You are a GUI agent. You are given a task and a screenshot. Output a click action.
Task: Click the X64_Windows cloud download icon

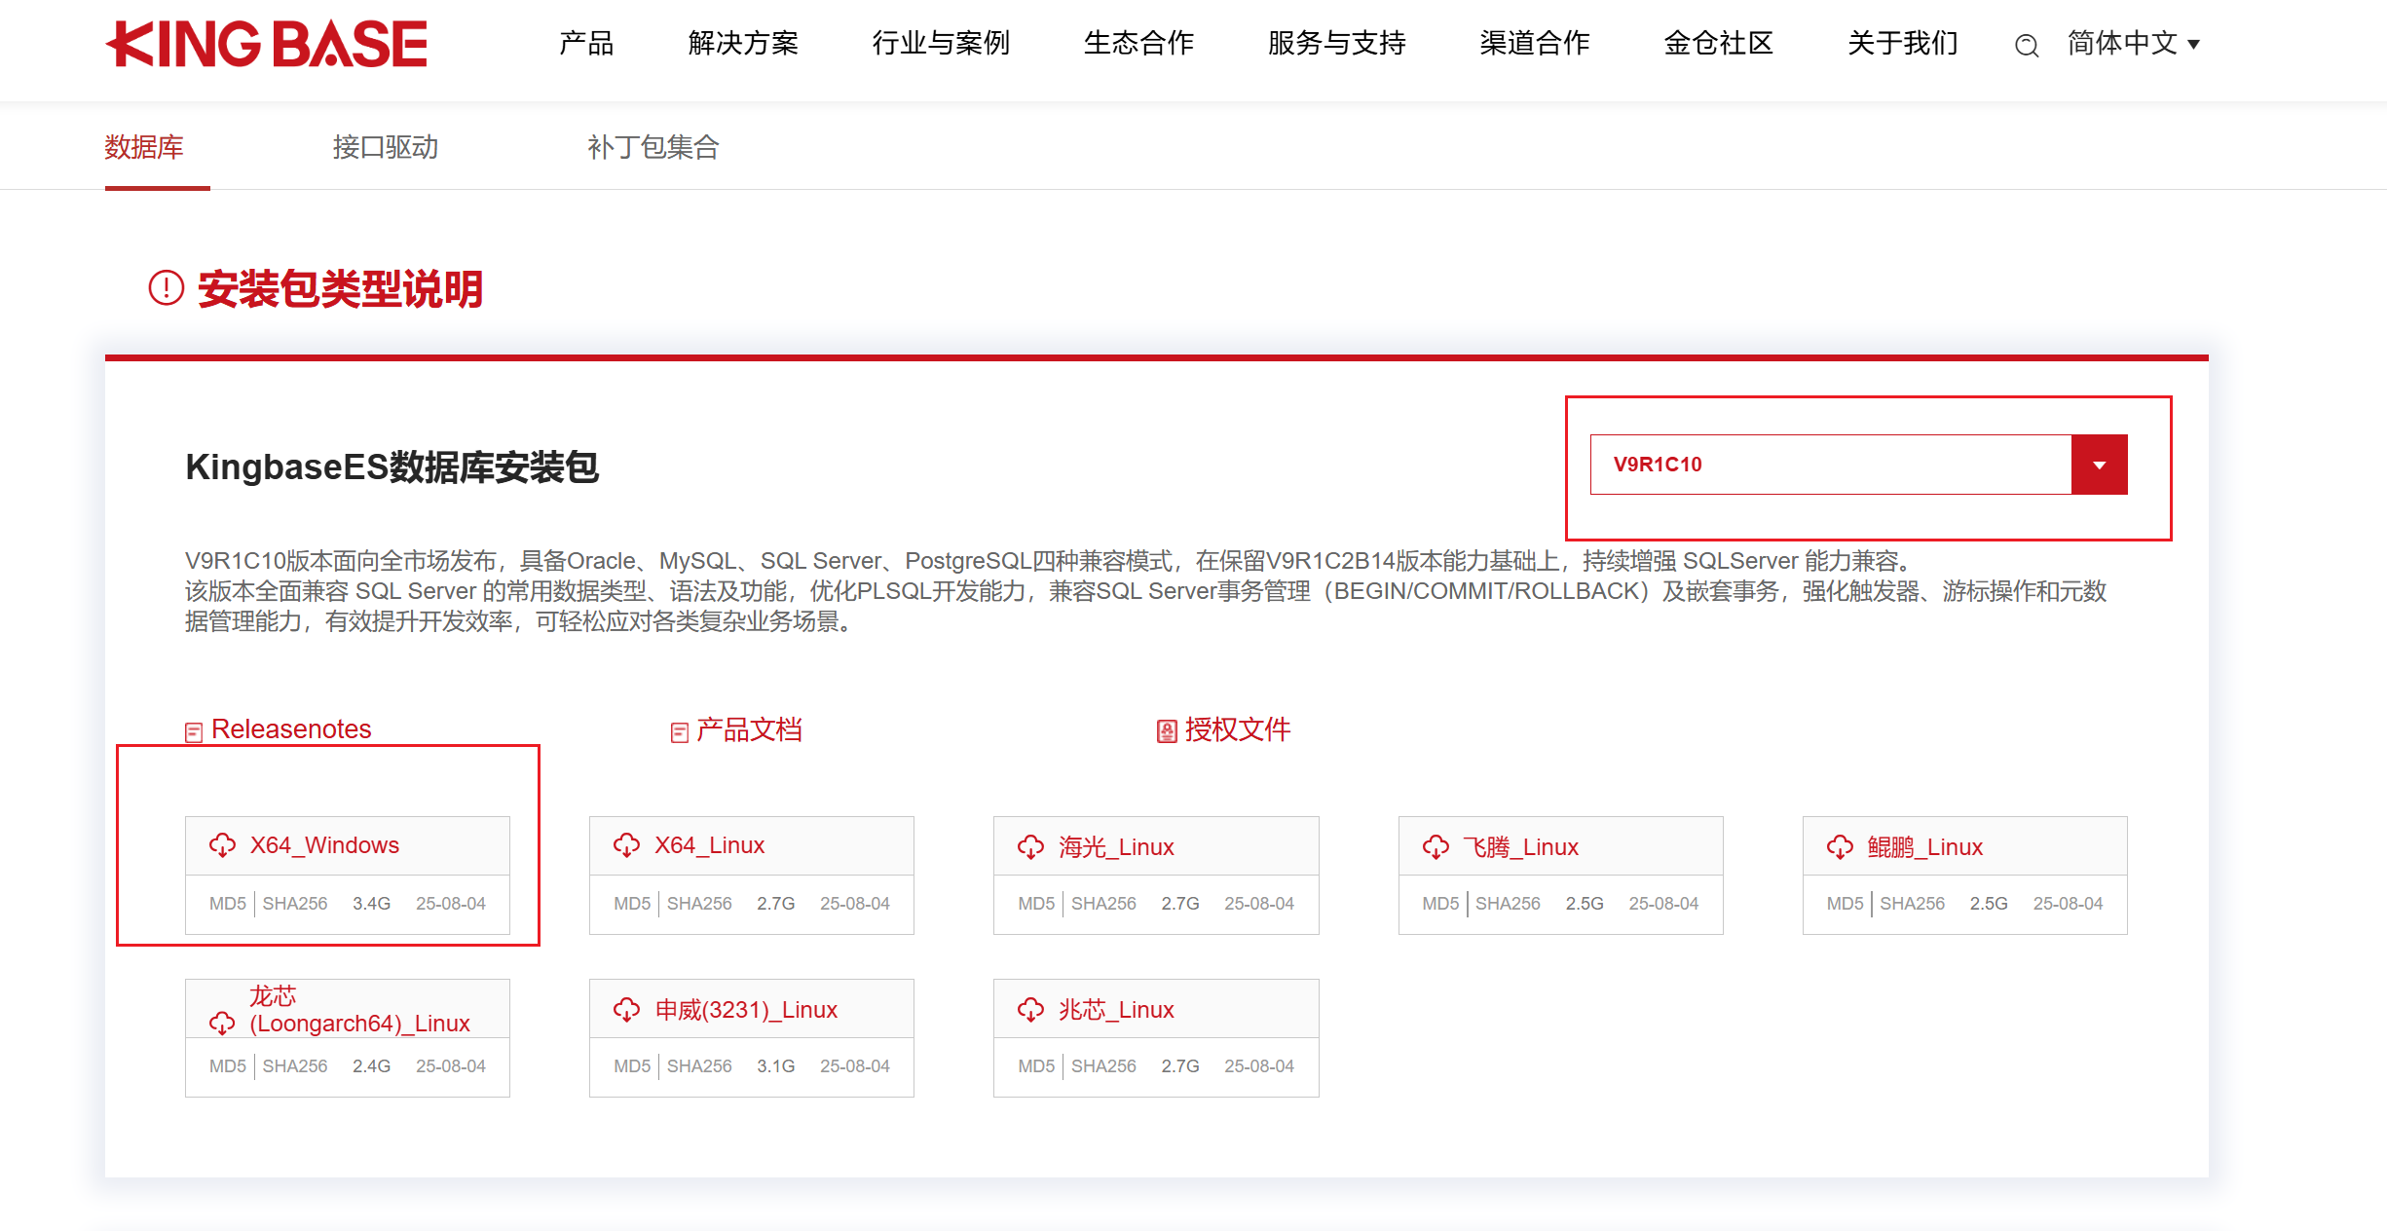[x=222, y=845]
